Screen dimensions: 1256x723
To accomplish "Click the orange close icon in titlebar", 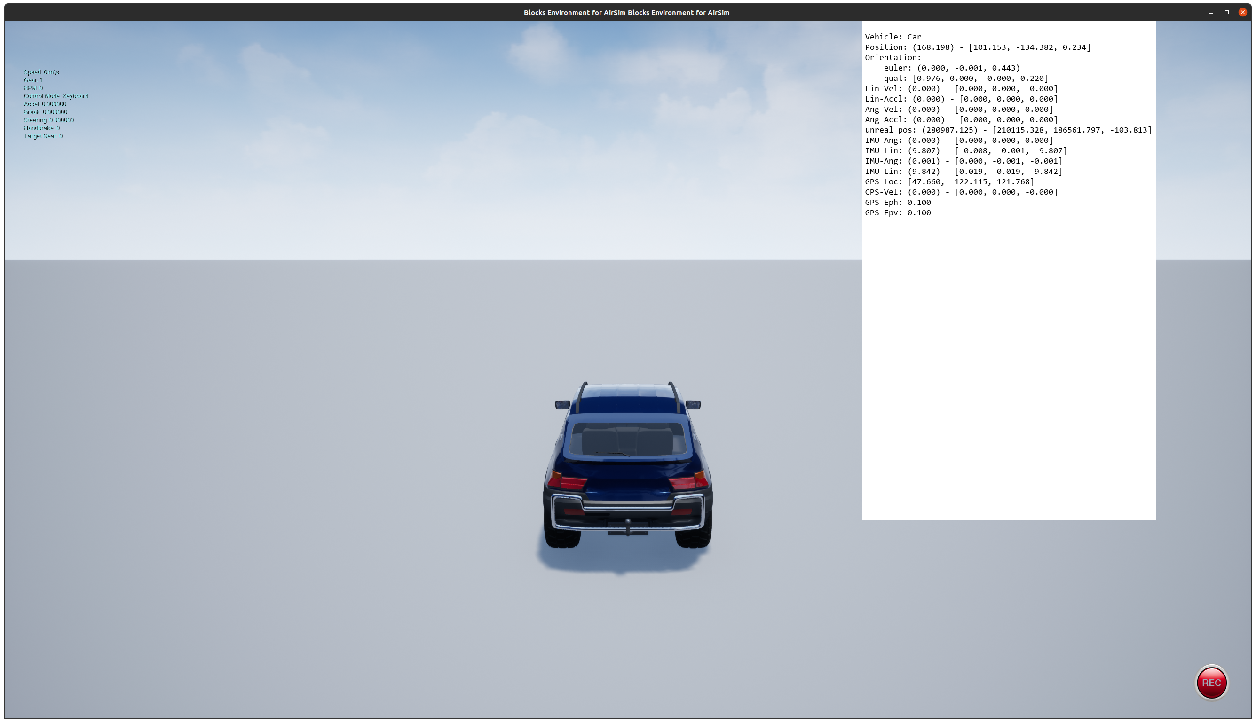I will point(1242,12).
